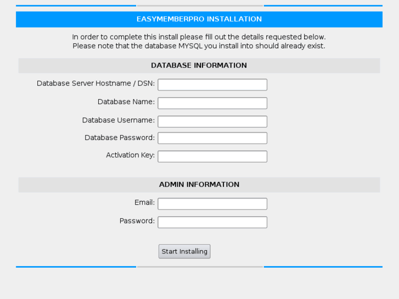The image size is (399, 299).
Task: Select the admin Password input box
Action: [212, 222]
